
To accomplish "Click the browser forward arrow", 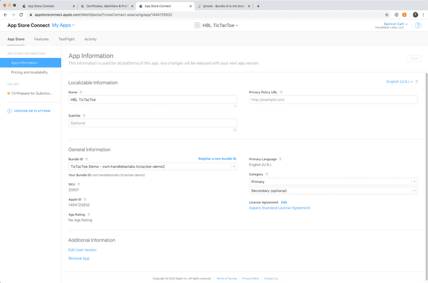I will coord(13,14).
